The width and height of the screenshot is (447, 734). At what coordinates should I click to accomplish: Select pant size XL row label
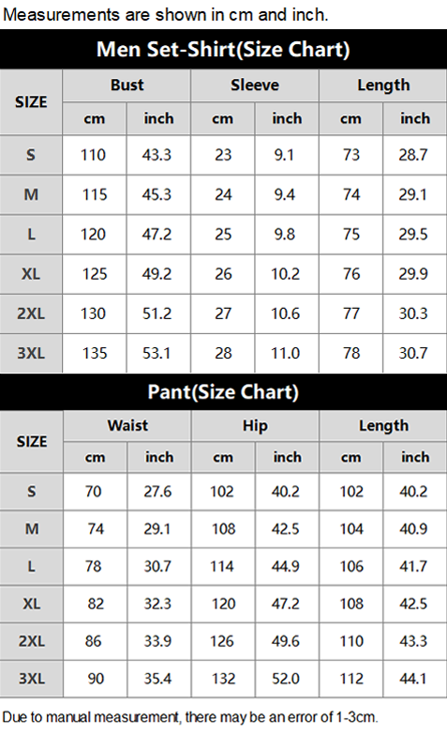click(x=31, y=604)
